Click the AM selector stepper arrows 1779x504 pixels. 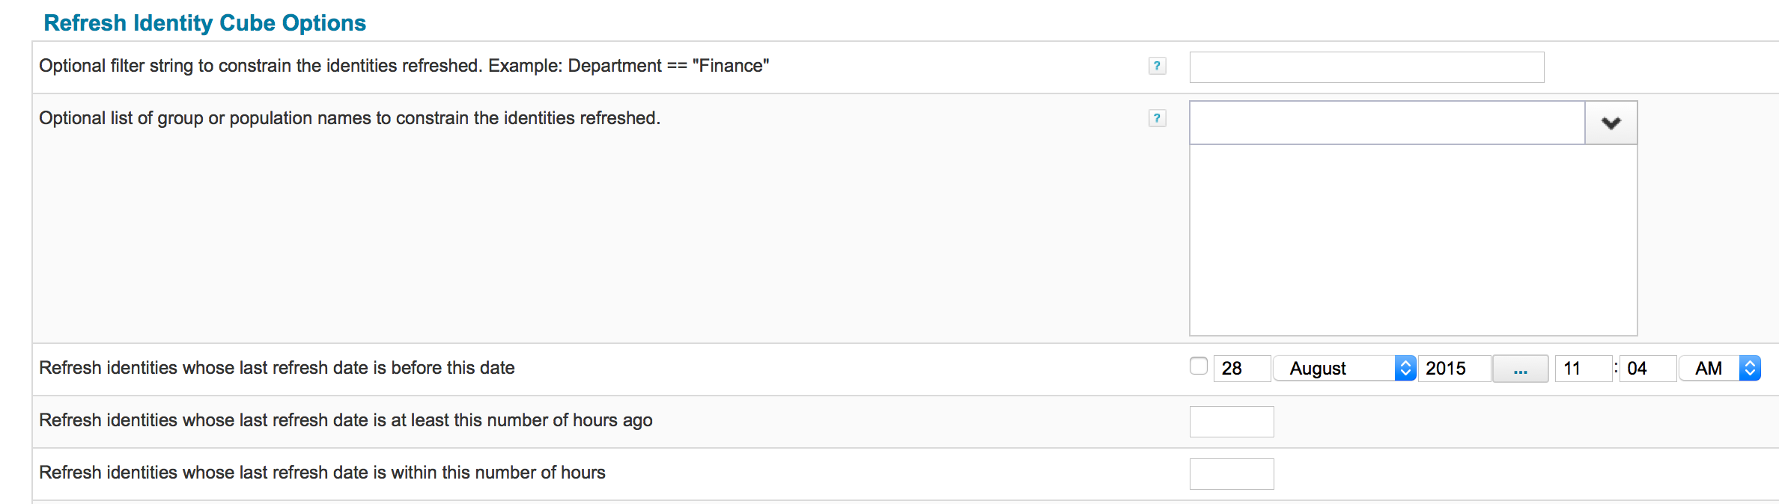[1749, 368]
